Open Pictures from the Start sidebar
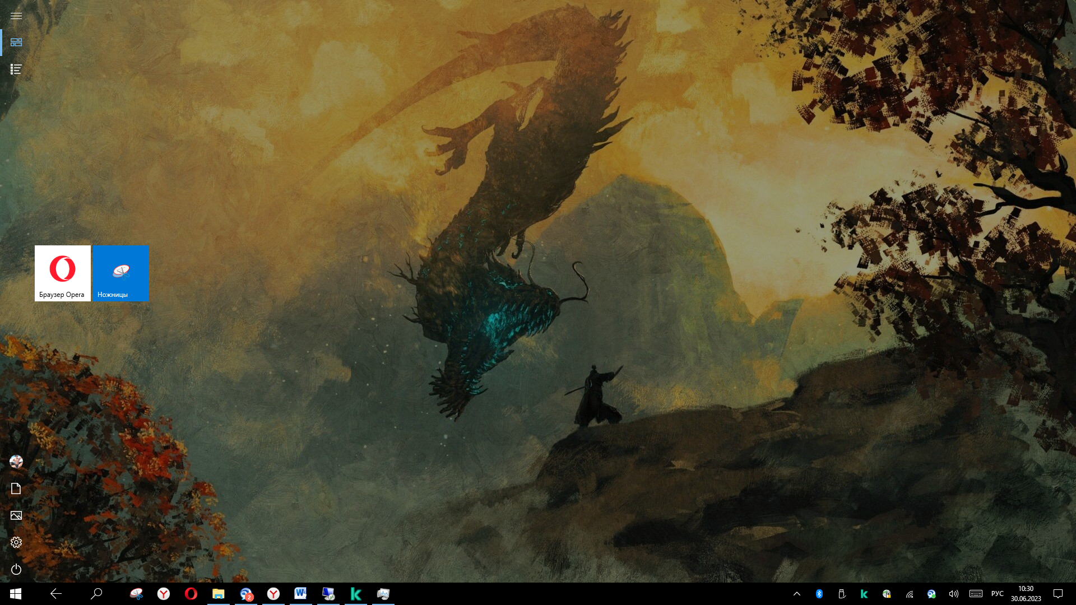 16,515
